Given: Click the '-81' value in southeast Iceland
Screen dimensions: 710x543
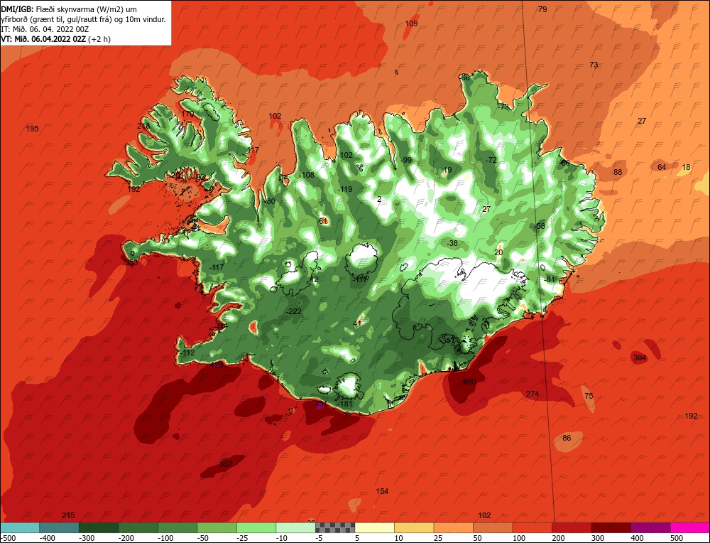Looking at the screenshot, I should pos(550,279).
